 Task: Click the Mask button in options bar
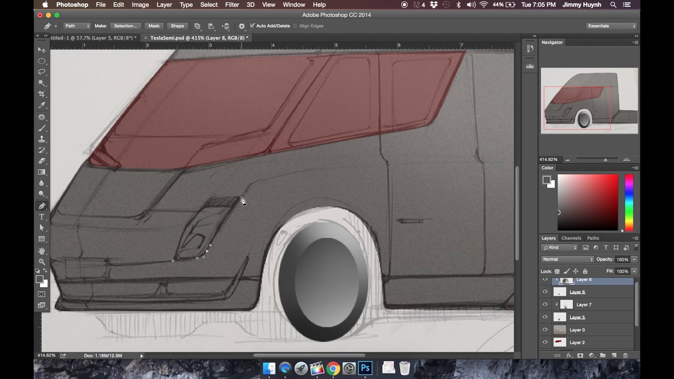click(x=154, y=26)
